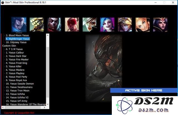178x115 pixels.
Task: Pick 13. Yasuo Uchiha skin
Action: click(15, 94)
